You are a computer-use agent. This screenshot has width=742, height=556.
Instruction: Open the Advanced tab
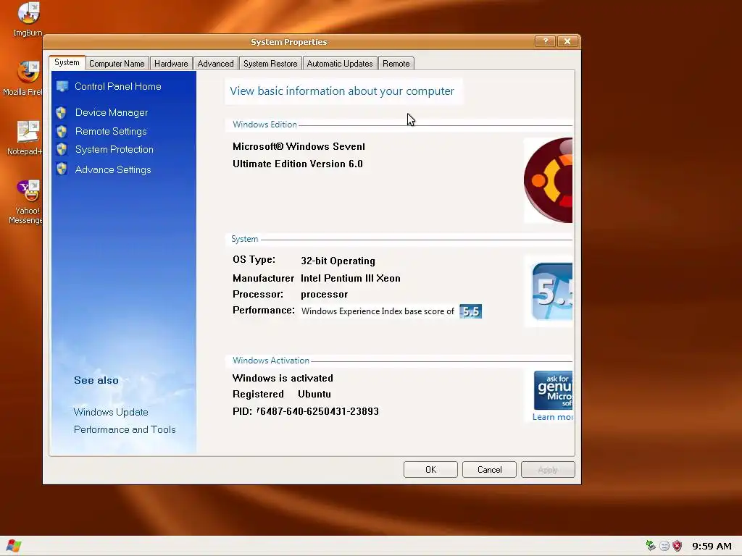pyautogui.click(x=215, y=64)
